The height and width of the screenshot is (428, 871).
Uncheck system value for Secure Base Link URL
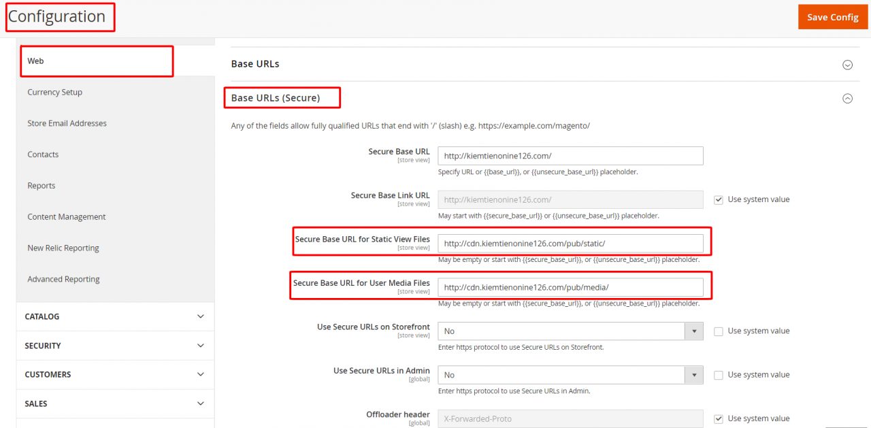[719, 199]
